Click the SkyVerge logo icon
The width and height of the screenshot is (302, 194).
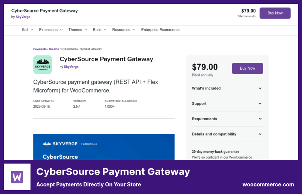click(x=43, y=65)
